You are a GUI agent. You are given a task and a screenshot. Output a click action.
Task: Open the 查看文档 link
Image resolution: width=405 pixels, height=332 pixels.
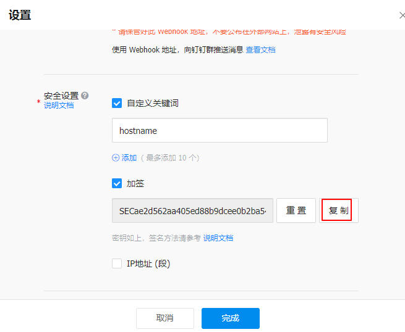[260, 49]
